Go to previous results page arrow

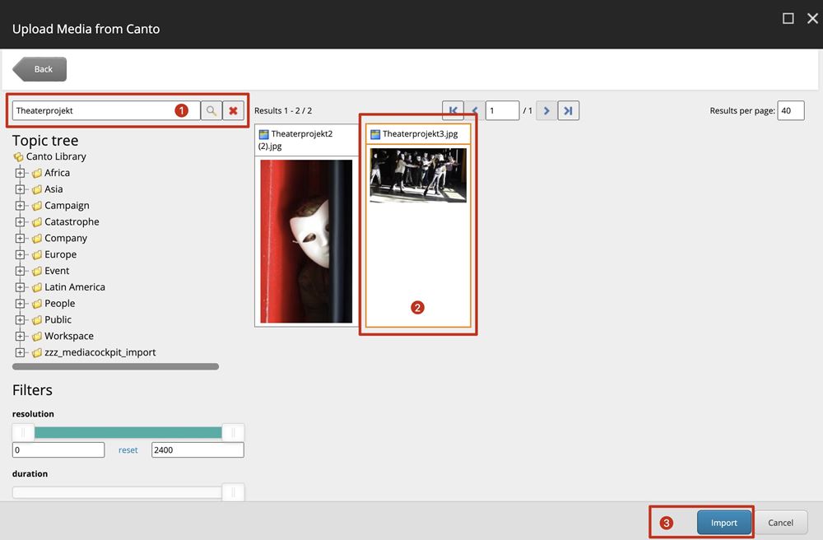[x=475, y=110]
